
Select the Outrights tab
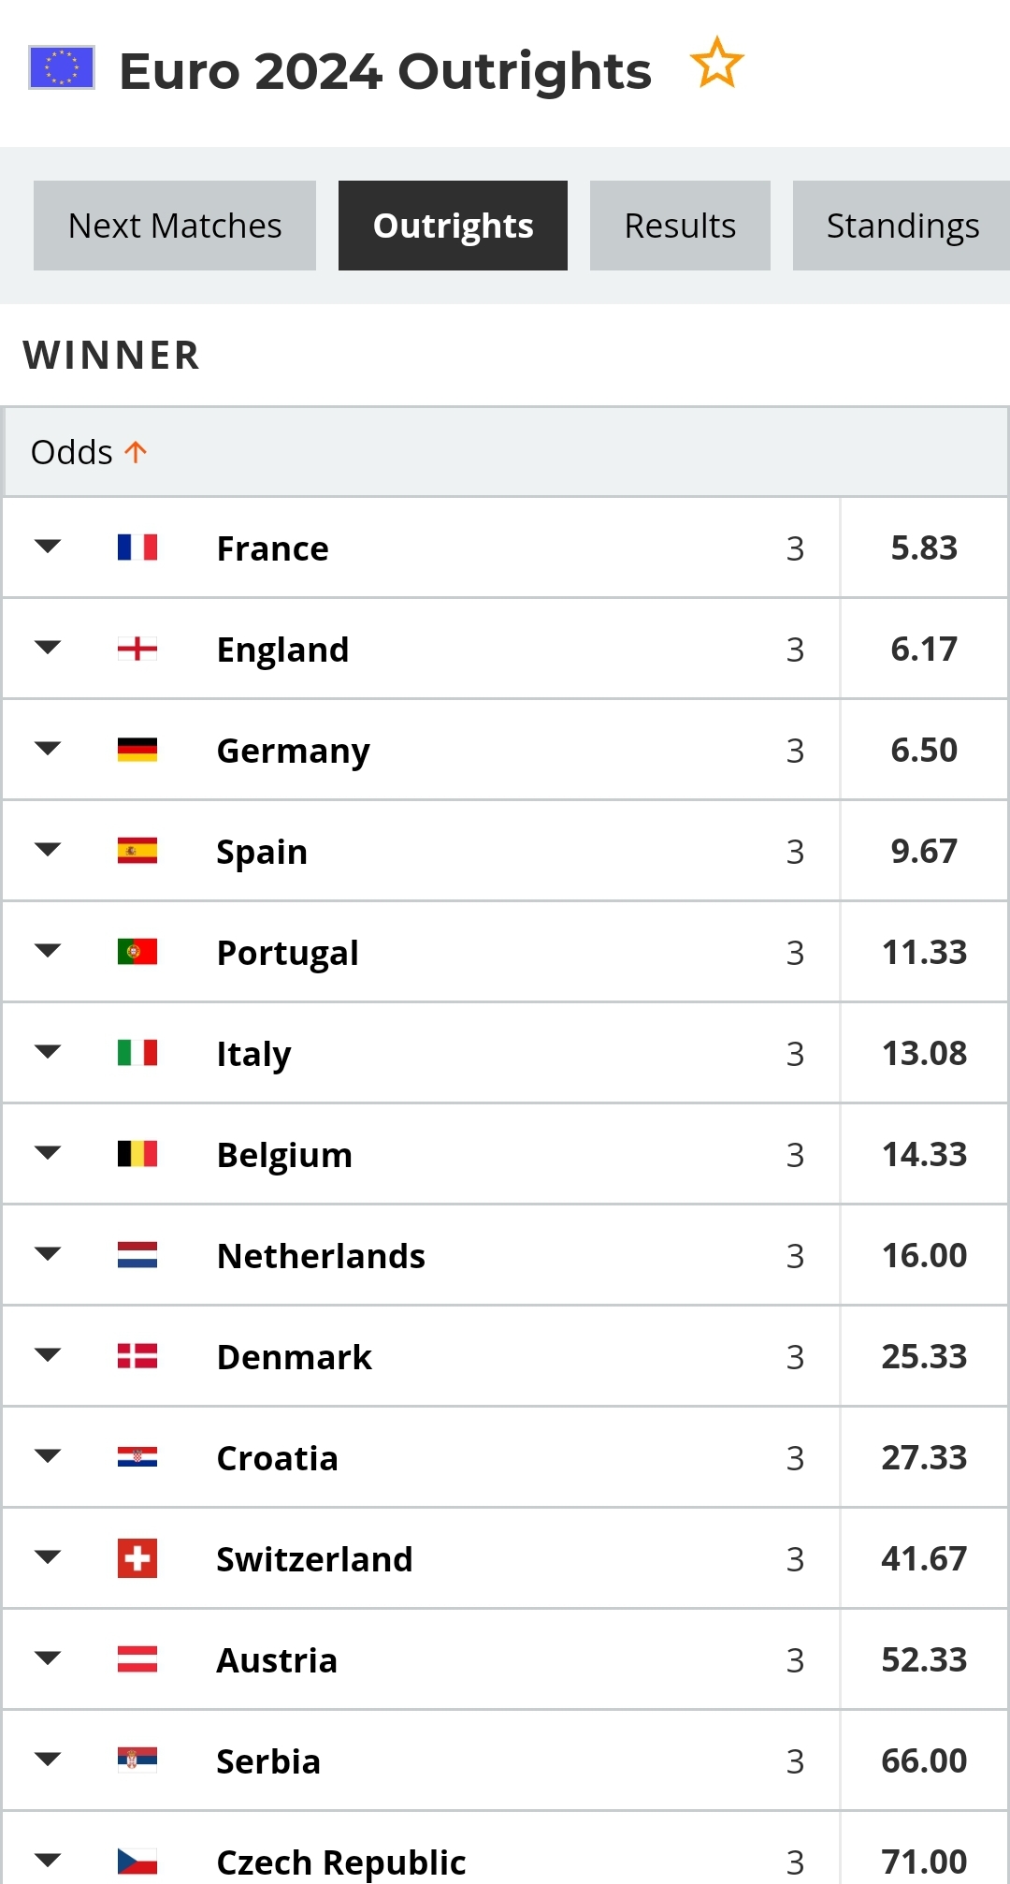(453, 226)
